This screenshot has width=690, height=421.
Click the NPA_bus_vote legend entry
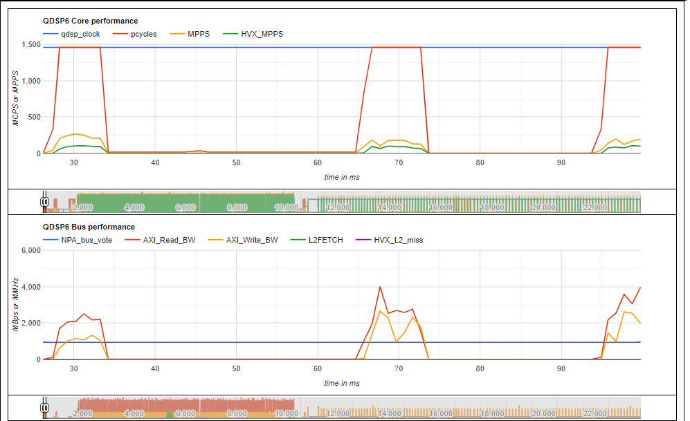click(78, 241)
